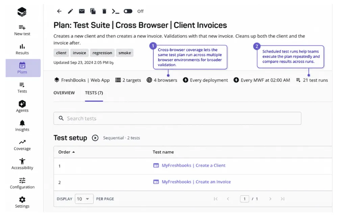This screenshot has height=216, width=338.
Task: Click the invoice tag
Action: (x=79, y=53)
